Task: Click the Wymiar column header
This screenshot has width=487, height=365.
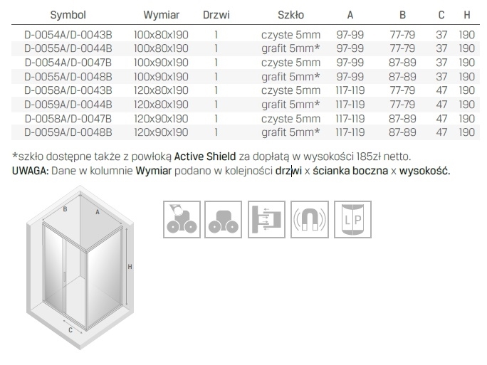Action: point(161,15)
